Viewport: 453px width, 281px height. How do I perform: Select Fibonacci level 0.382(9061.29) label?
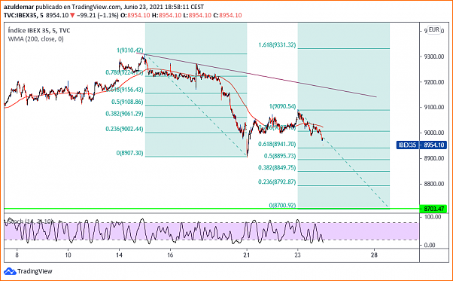pos(124,114)
